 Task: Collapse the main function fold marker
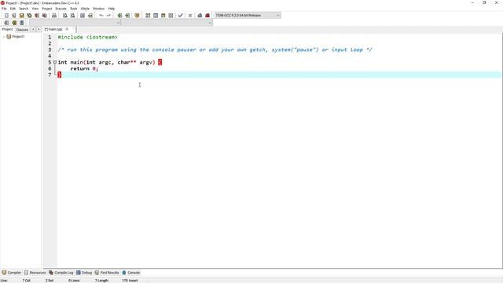pos(55,62)
